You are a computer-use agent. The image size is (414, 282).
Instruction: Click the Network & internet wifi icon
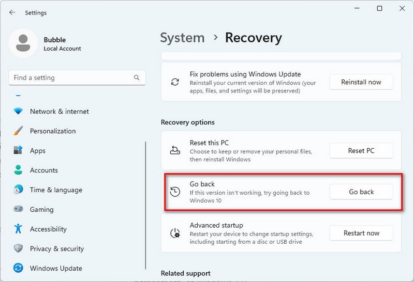(18, 111)
